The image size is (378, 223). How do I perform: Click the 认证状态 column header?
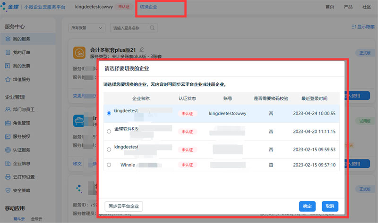[187, 98]
